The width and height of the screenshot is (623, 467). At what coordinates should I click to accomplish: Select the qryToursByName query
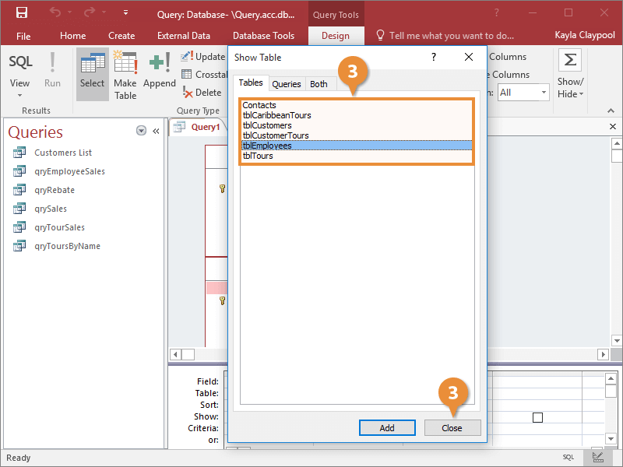(x=67, y=246)
